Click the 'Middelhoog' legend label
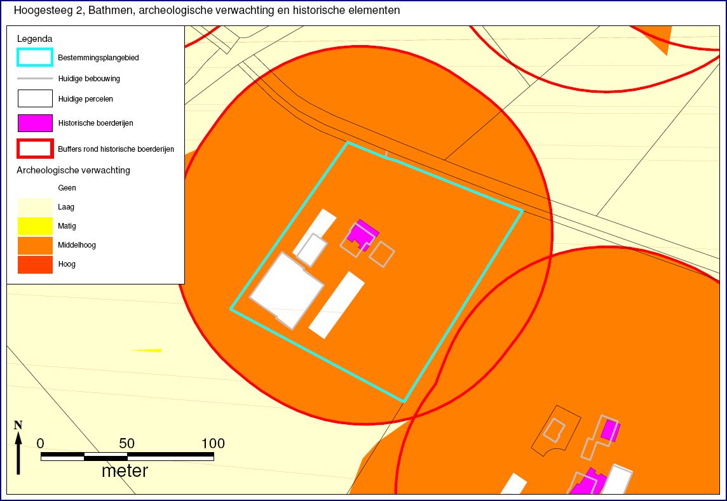Viewport: 727px width, 501px height. pyautogui.click(x=77, y=245)
